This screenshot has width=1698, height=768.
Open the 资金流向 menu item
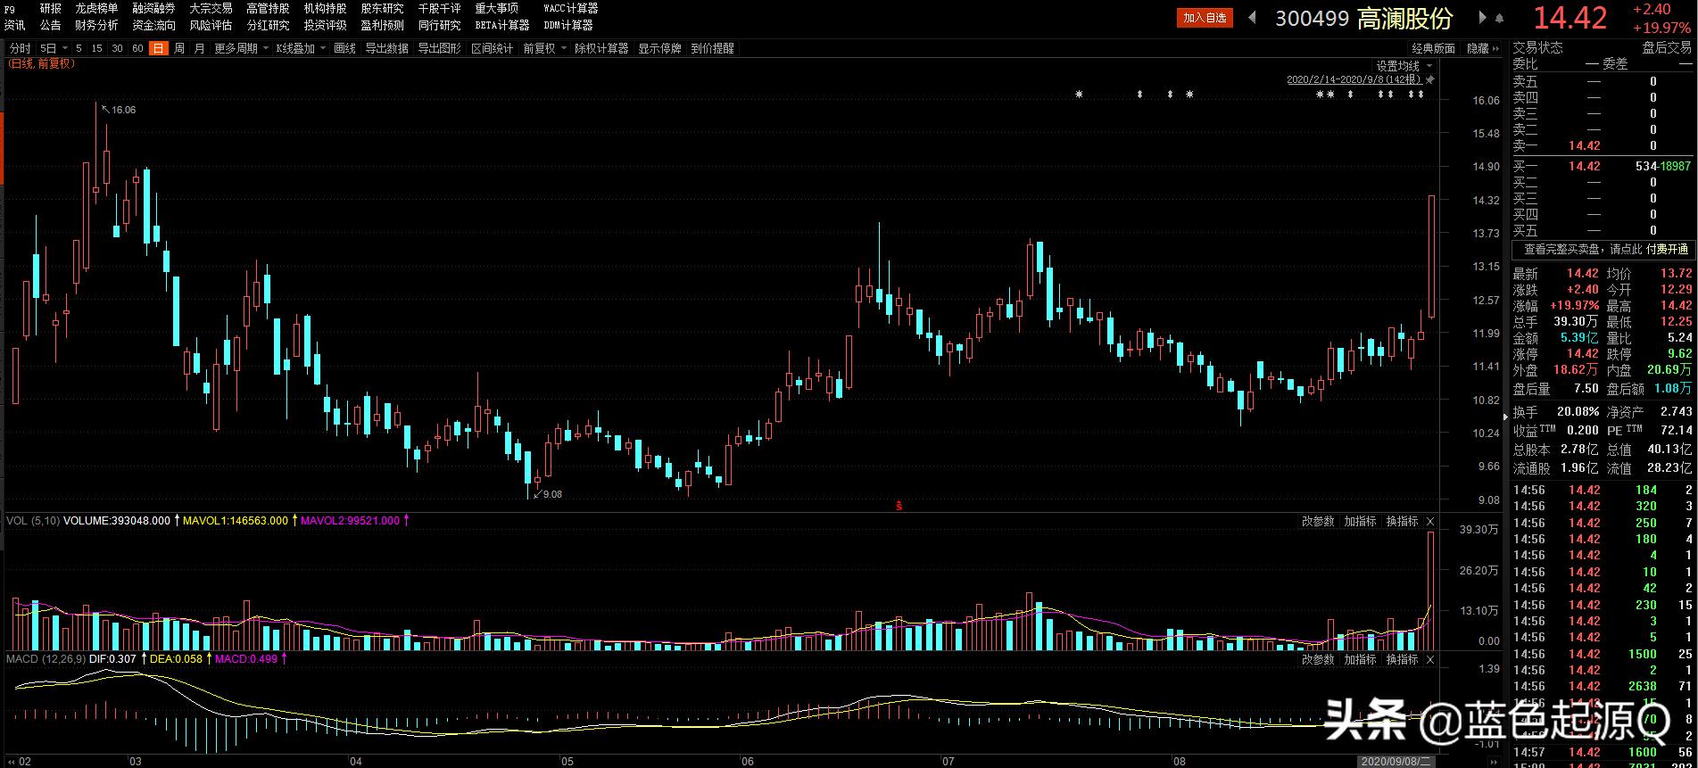(153, 26)
